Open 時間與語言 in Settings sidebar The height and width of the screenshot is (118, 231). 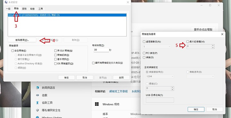[48, 88]
